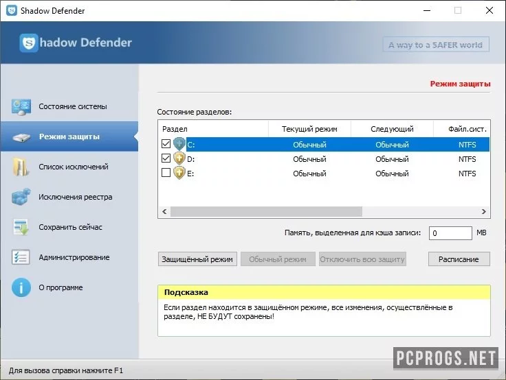Click the Защищённый режим button
506x380 pixels.
(x=197, y=259)
